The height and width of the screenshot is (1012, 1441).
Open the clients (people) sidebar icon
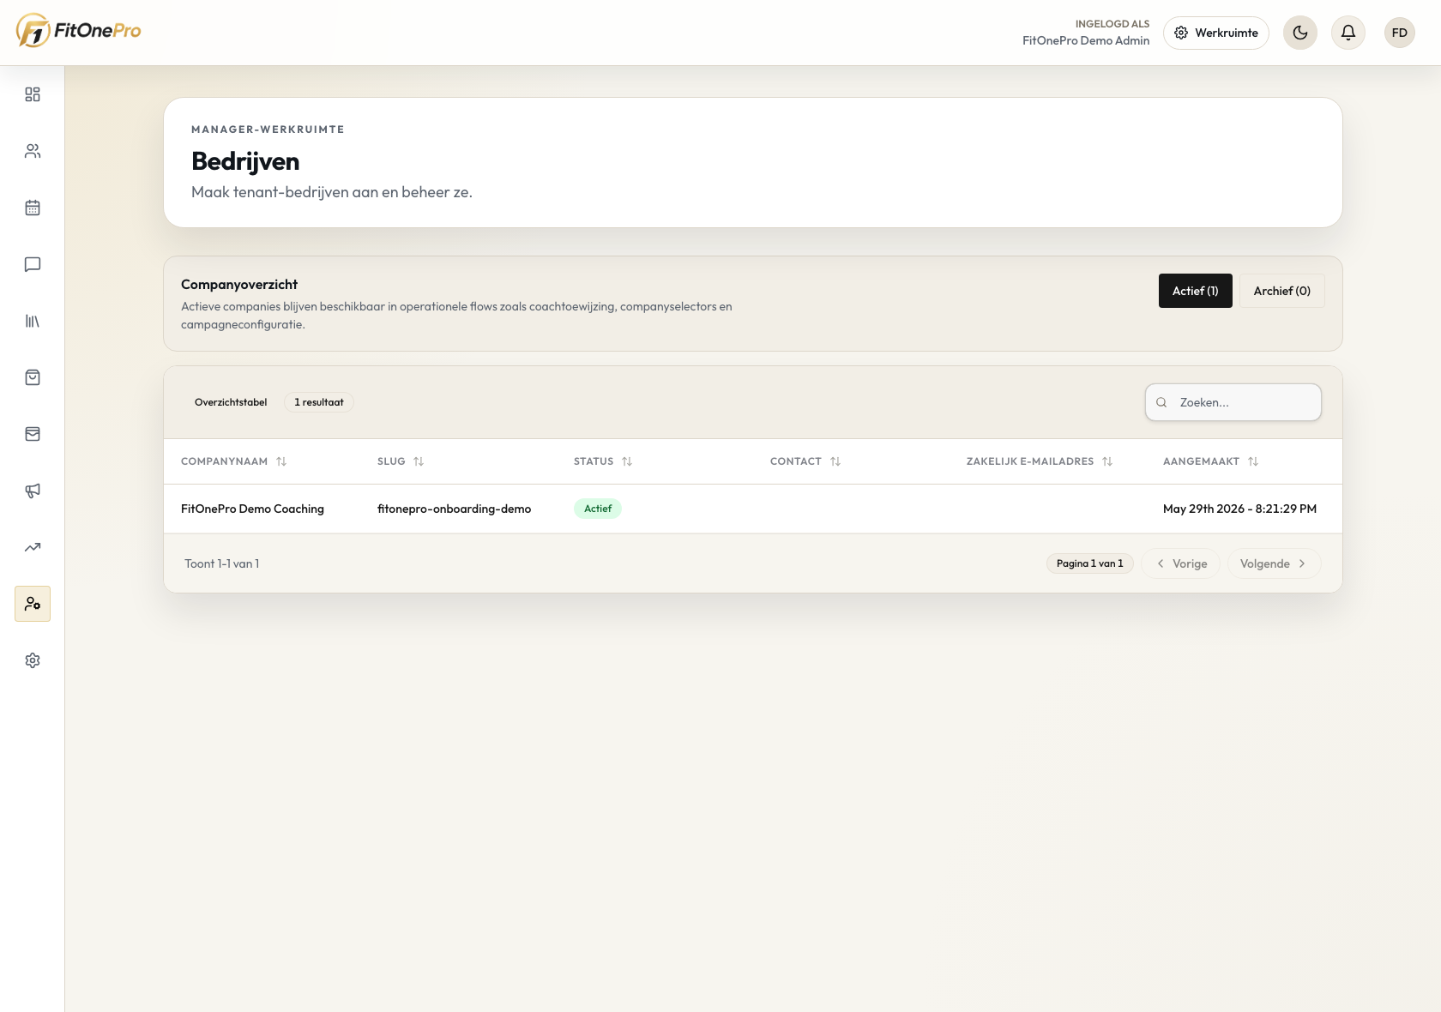(33, 151)
